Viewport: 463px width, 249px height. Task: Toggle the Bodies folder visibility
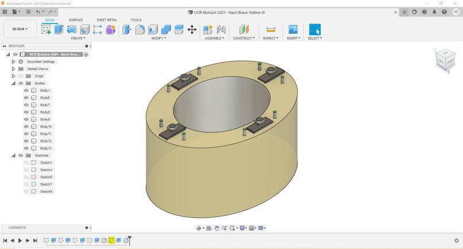tap(21, 84)
